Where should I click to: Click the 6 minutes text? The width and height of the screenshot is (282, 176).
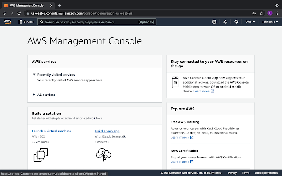coord(102,142)
